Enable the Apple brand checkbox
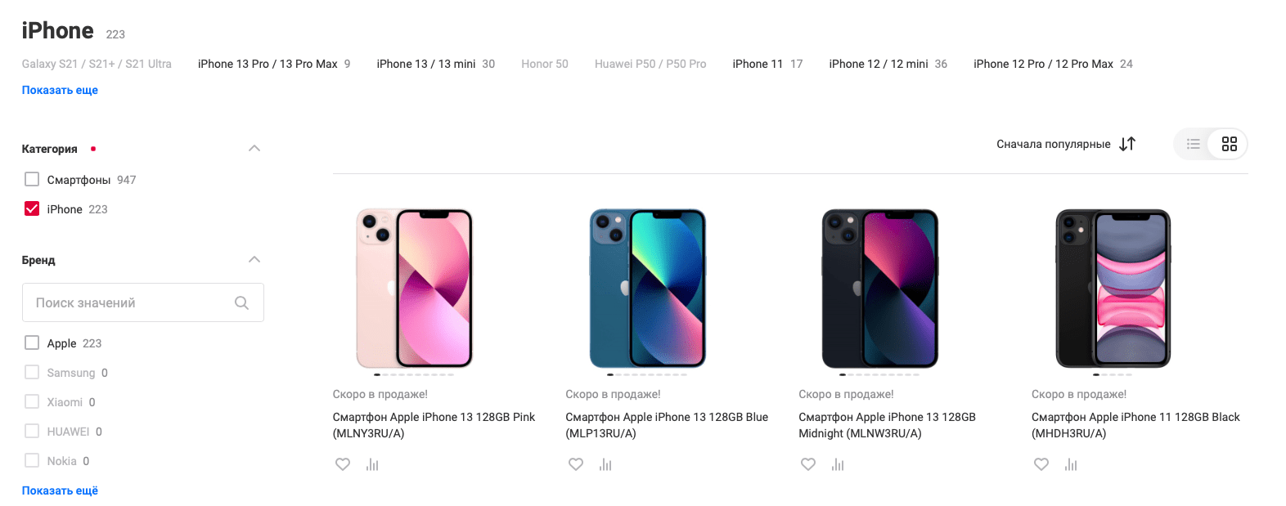 (x=32, y=343)
